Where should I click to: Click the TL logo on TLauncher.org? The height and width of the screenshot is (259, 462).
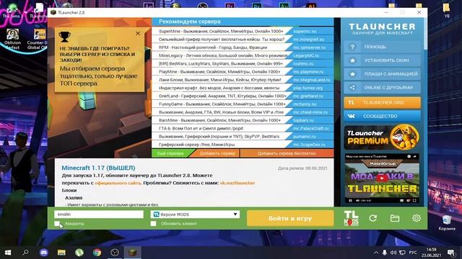click(x=352, y=102)
